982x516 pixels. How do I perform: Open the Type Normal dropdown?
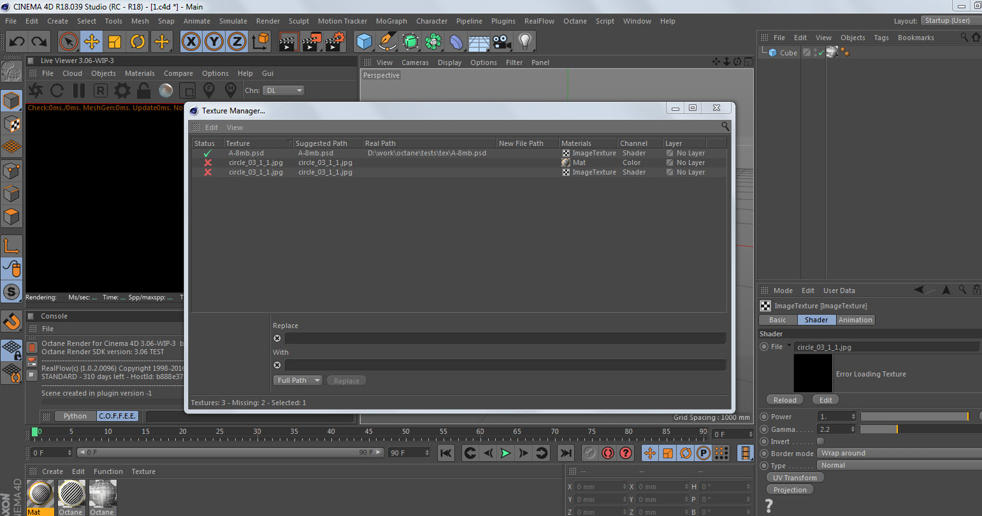[899, 465]
